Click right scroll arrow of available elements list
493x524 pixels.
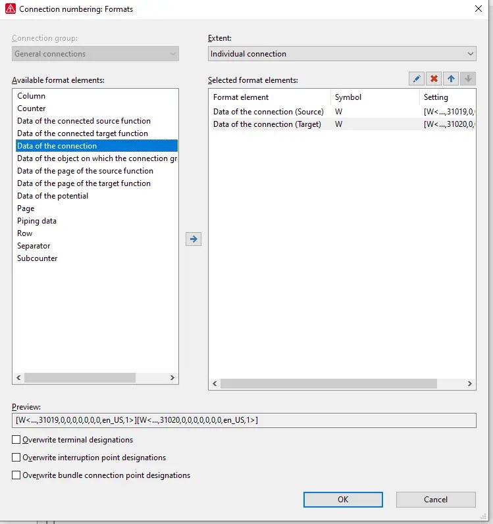[x=172, y=377]
